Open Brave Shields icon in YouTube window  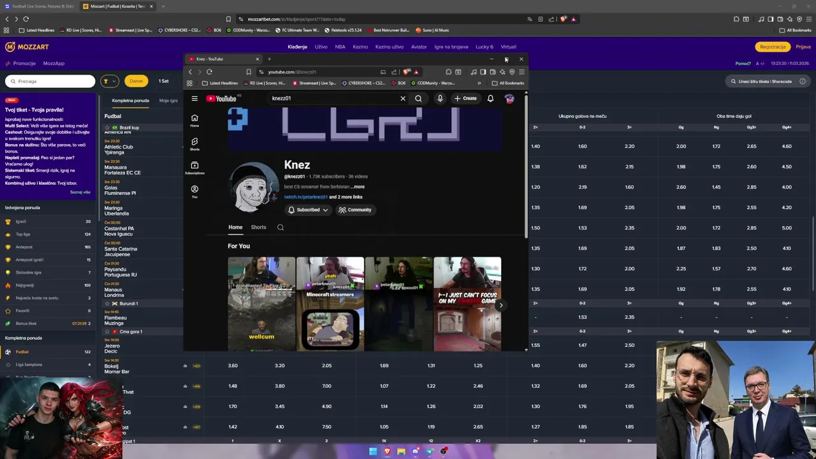407,72
